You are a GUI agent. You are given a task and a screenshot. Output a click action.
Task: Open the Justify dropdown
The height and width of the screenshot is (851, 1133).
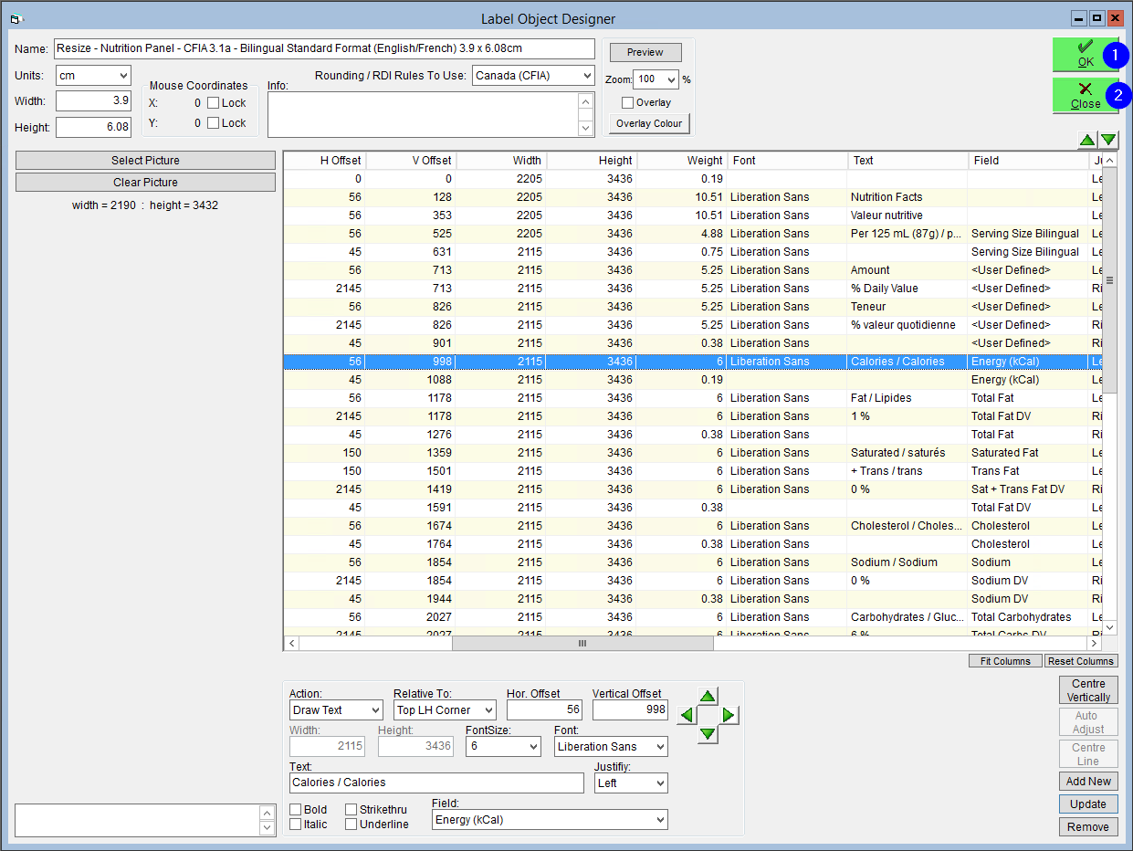tap(631, 783)
